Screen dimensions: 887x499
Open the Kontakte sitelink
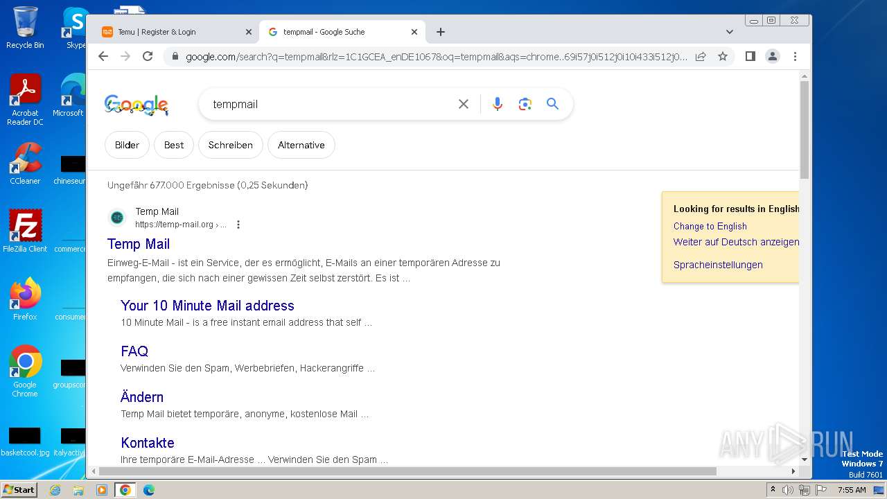point(148,443)
